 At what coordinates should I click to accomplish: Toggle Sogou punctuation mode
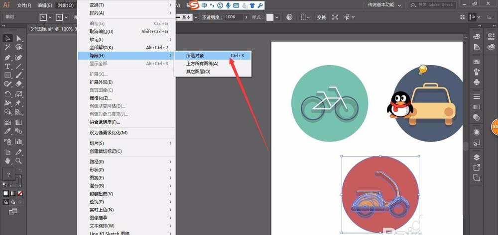(x=212, y=5)
